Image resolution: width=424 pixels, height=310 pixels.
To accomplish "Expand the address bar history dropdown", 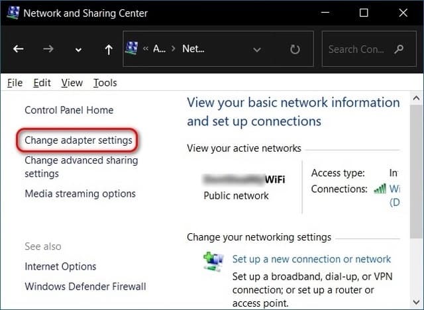I will [257, 50].
